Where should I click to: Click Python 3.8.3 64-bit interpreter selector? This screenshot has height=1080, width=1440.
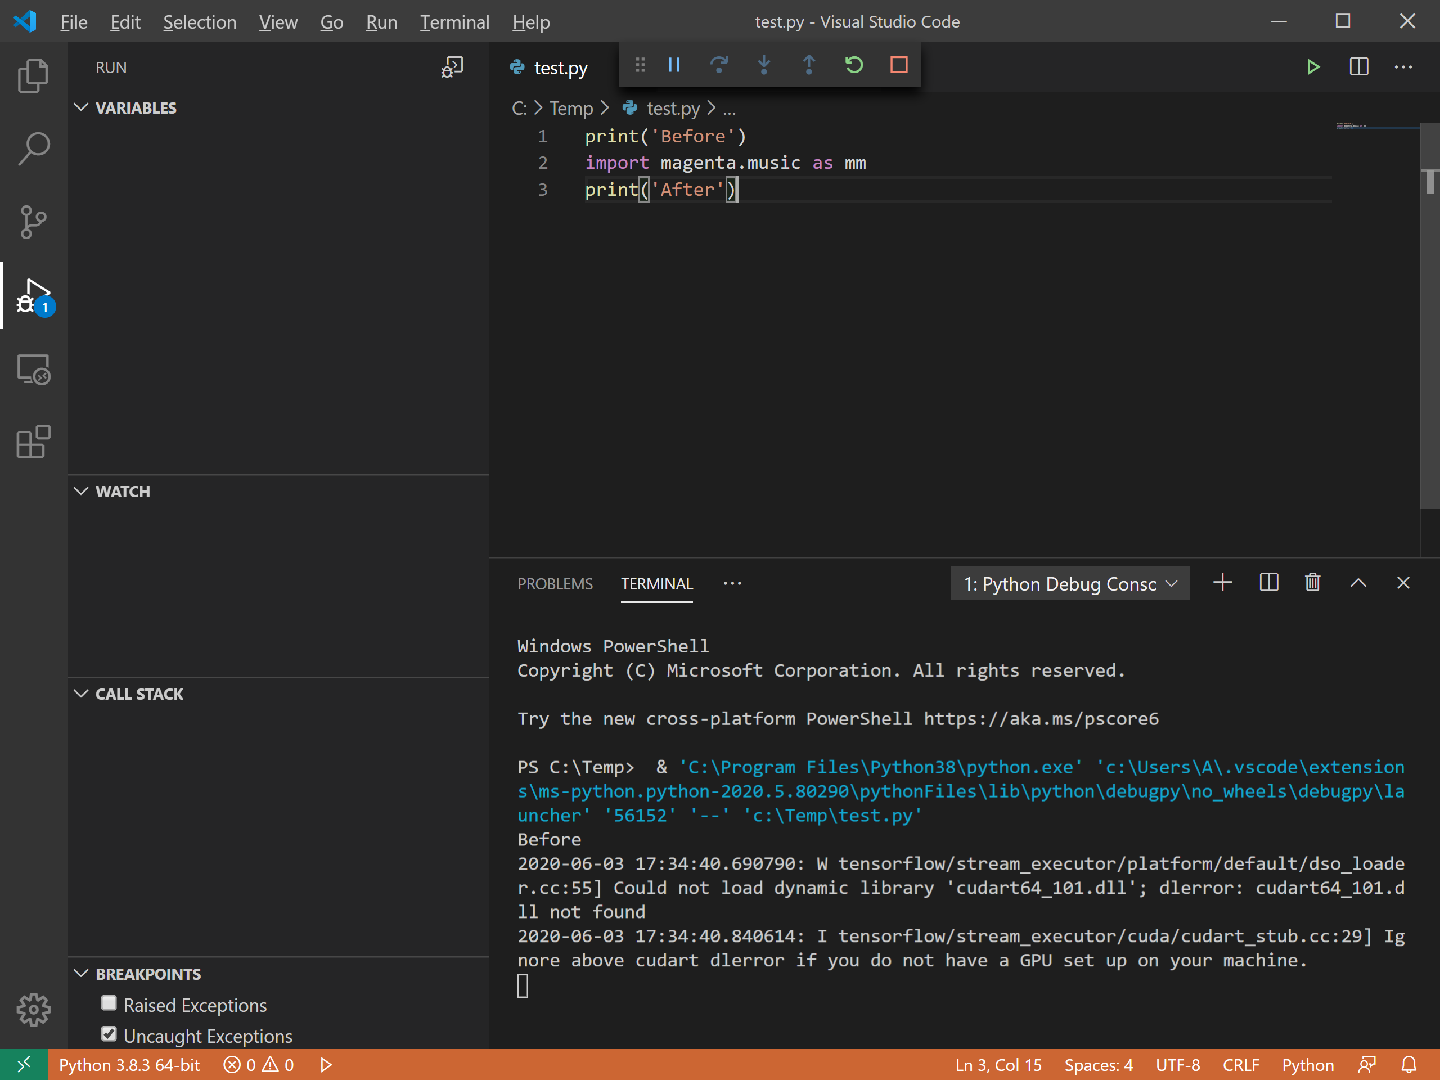point(129,1065)
